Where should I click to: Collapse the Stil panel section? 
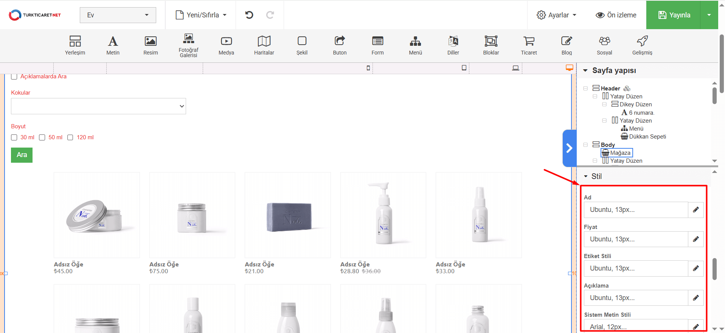click(586, 176)
